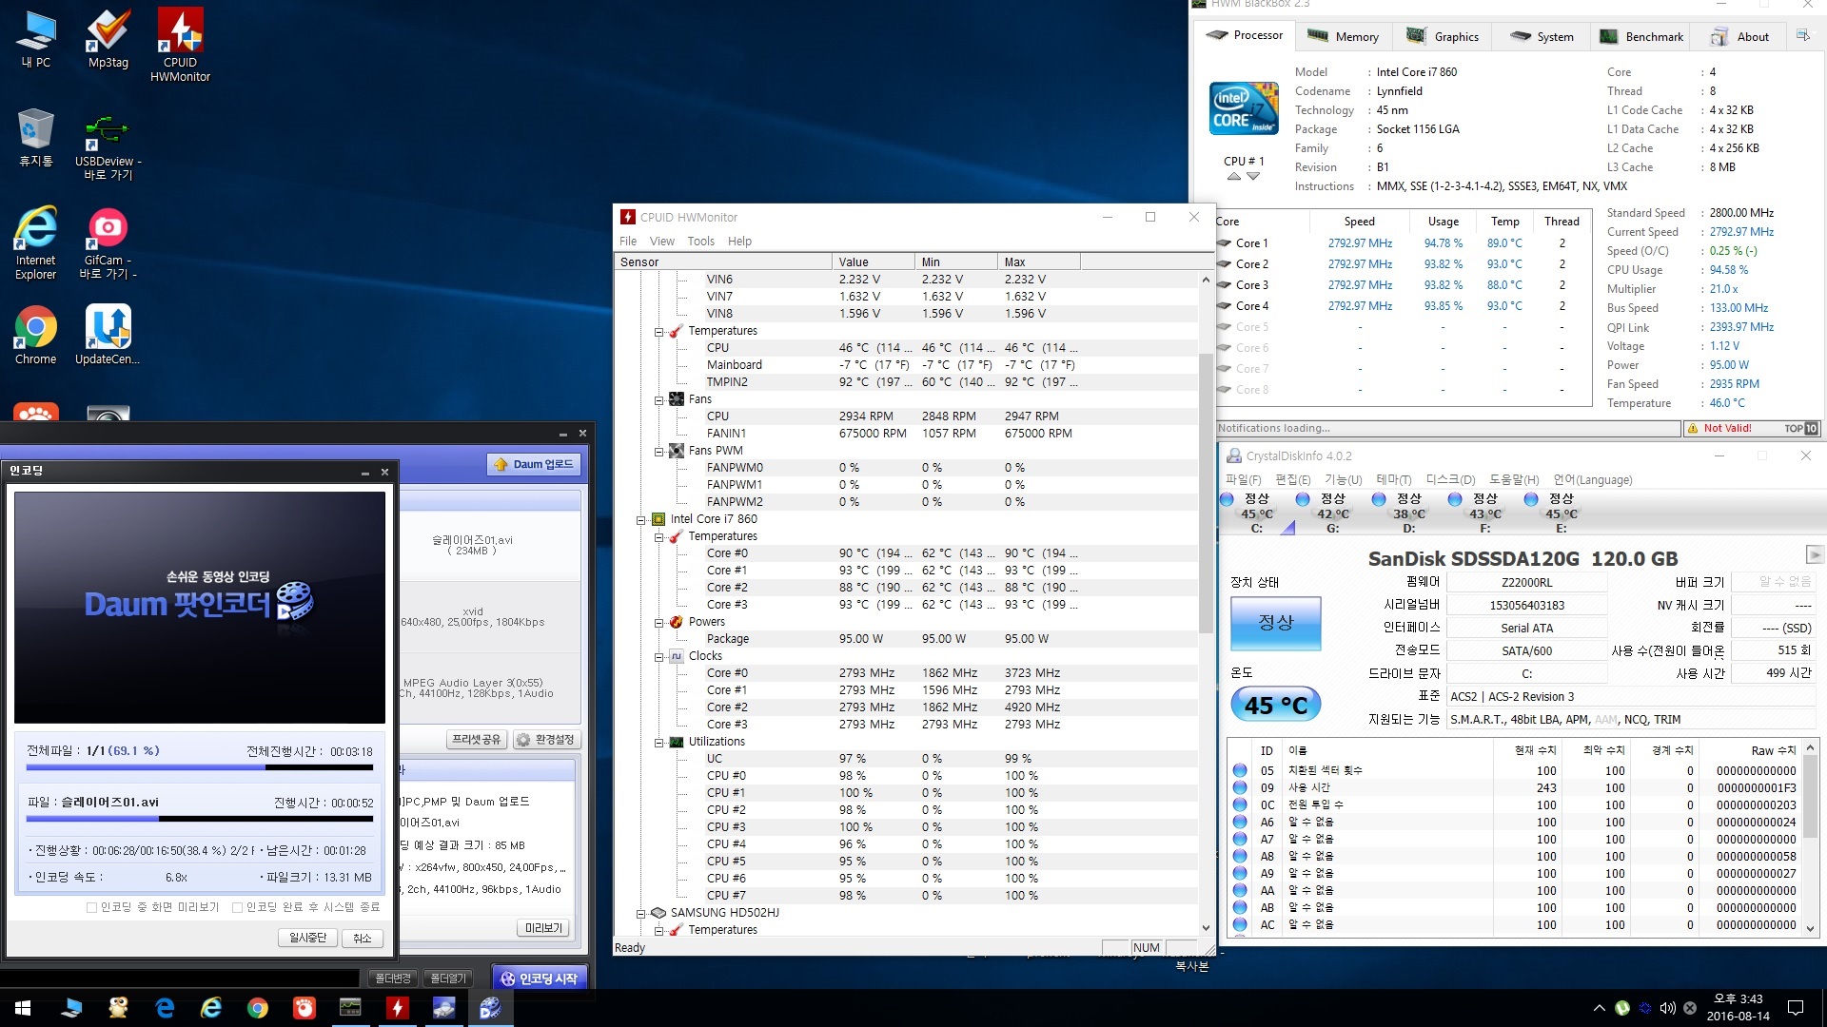Open Chrome from the taskbar
The width and height of the screenshot is (1827, 1027).
257,1008
